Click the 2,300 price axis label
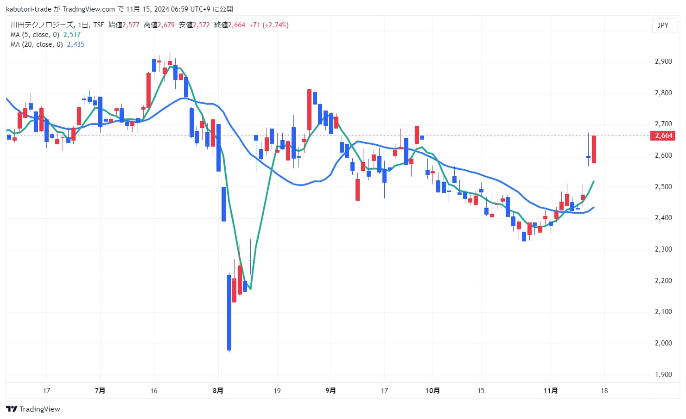This screenshot has height=419, width=686. (663, 249)
